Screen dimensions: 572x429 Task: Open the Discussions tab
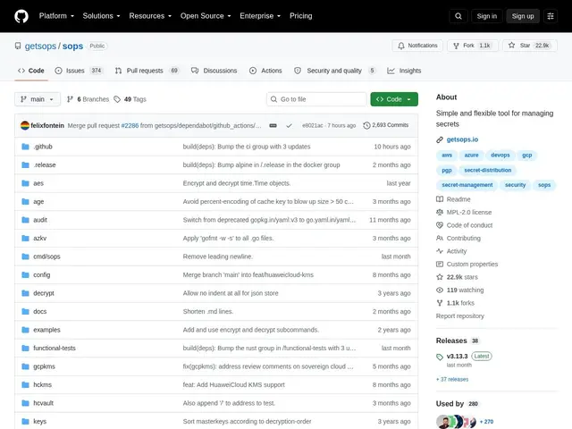click(x=214, y=71)
